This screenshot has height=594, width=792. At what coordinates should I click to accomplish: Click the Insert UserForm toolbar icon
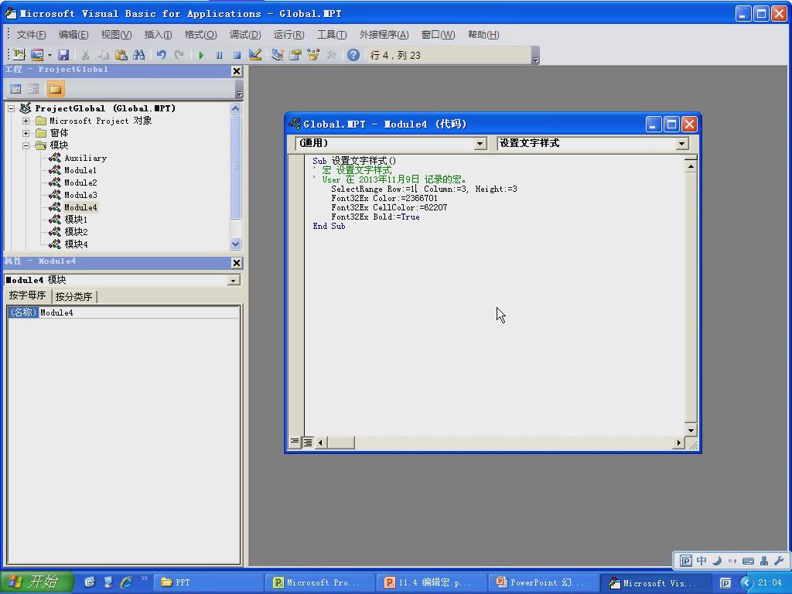pyautogui.click(x=37, y=55)
